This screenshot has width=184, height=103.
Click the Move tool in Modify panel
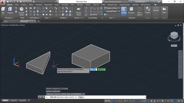coord(63,8)
